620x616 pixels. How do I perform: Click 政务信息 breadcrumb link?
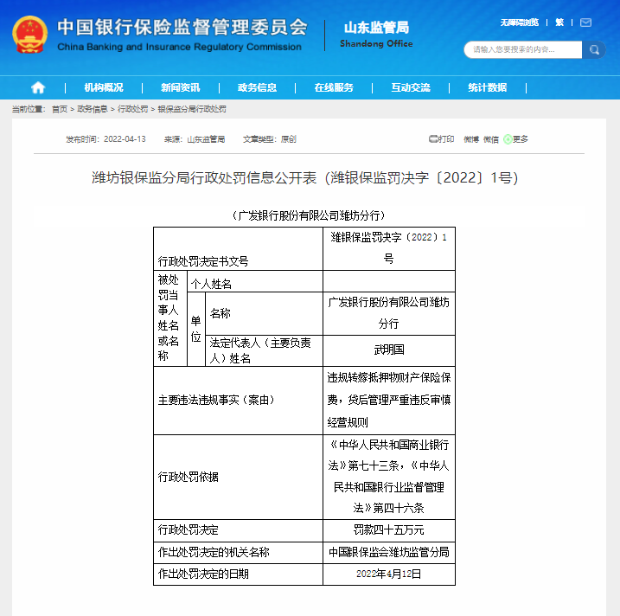coord(93,109)
